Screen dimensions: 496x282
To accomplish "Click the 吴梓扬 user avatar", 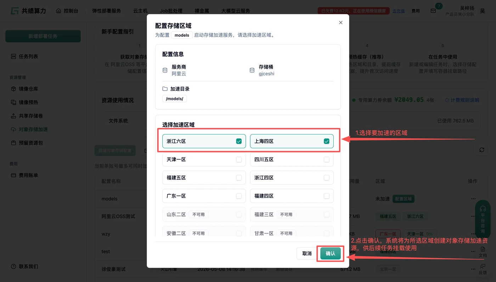I will (x=483, y=11).
